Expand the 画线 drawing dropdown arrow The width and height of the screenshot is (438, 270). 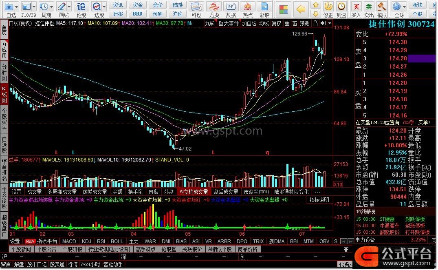(x=69, y=7)
